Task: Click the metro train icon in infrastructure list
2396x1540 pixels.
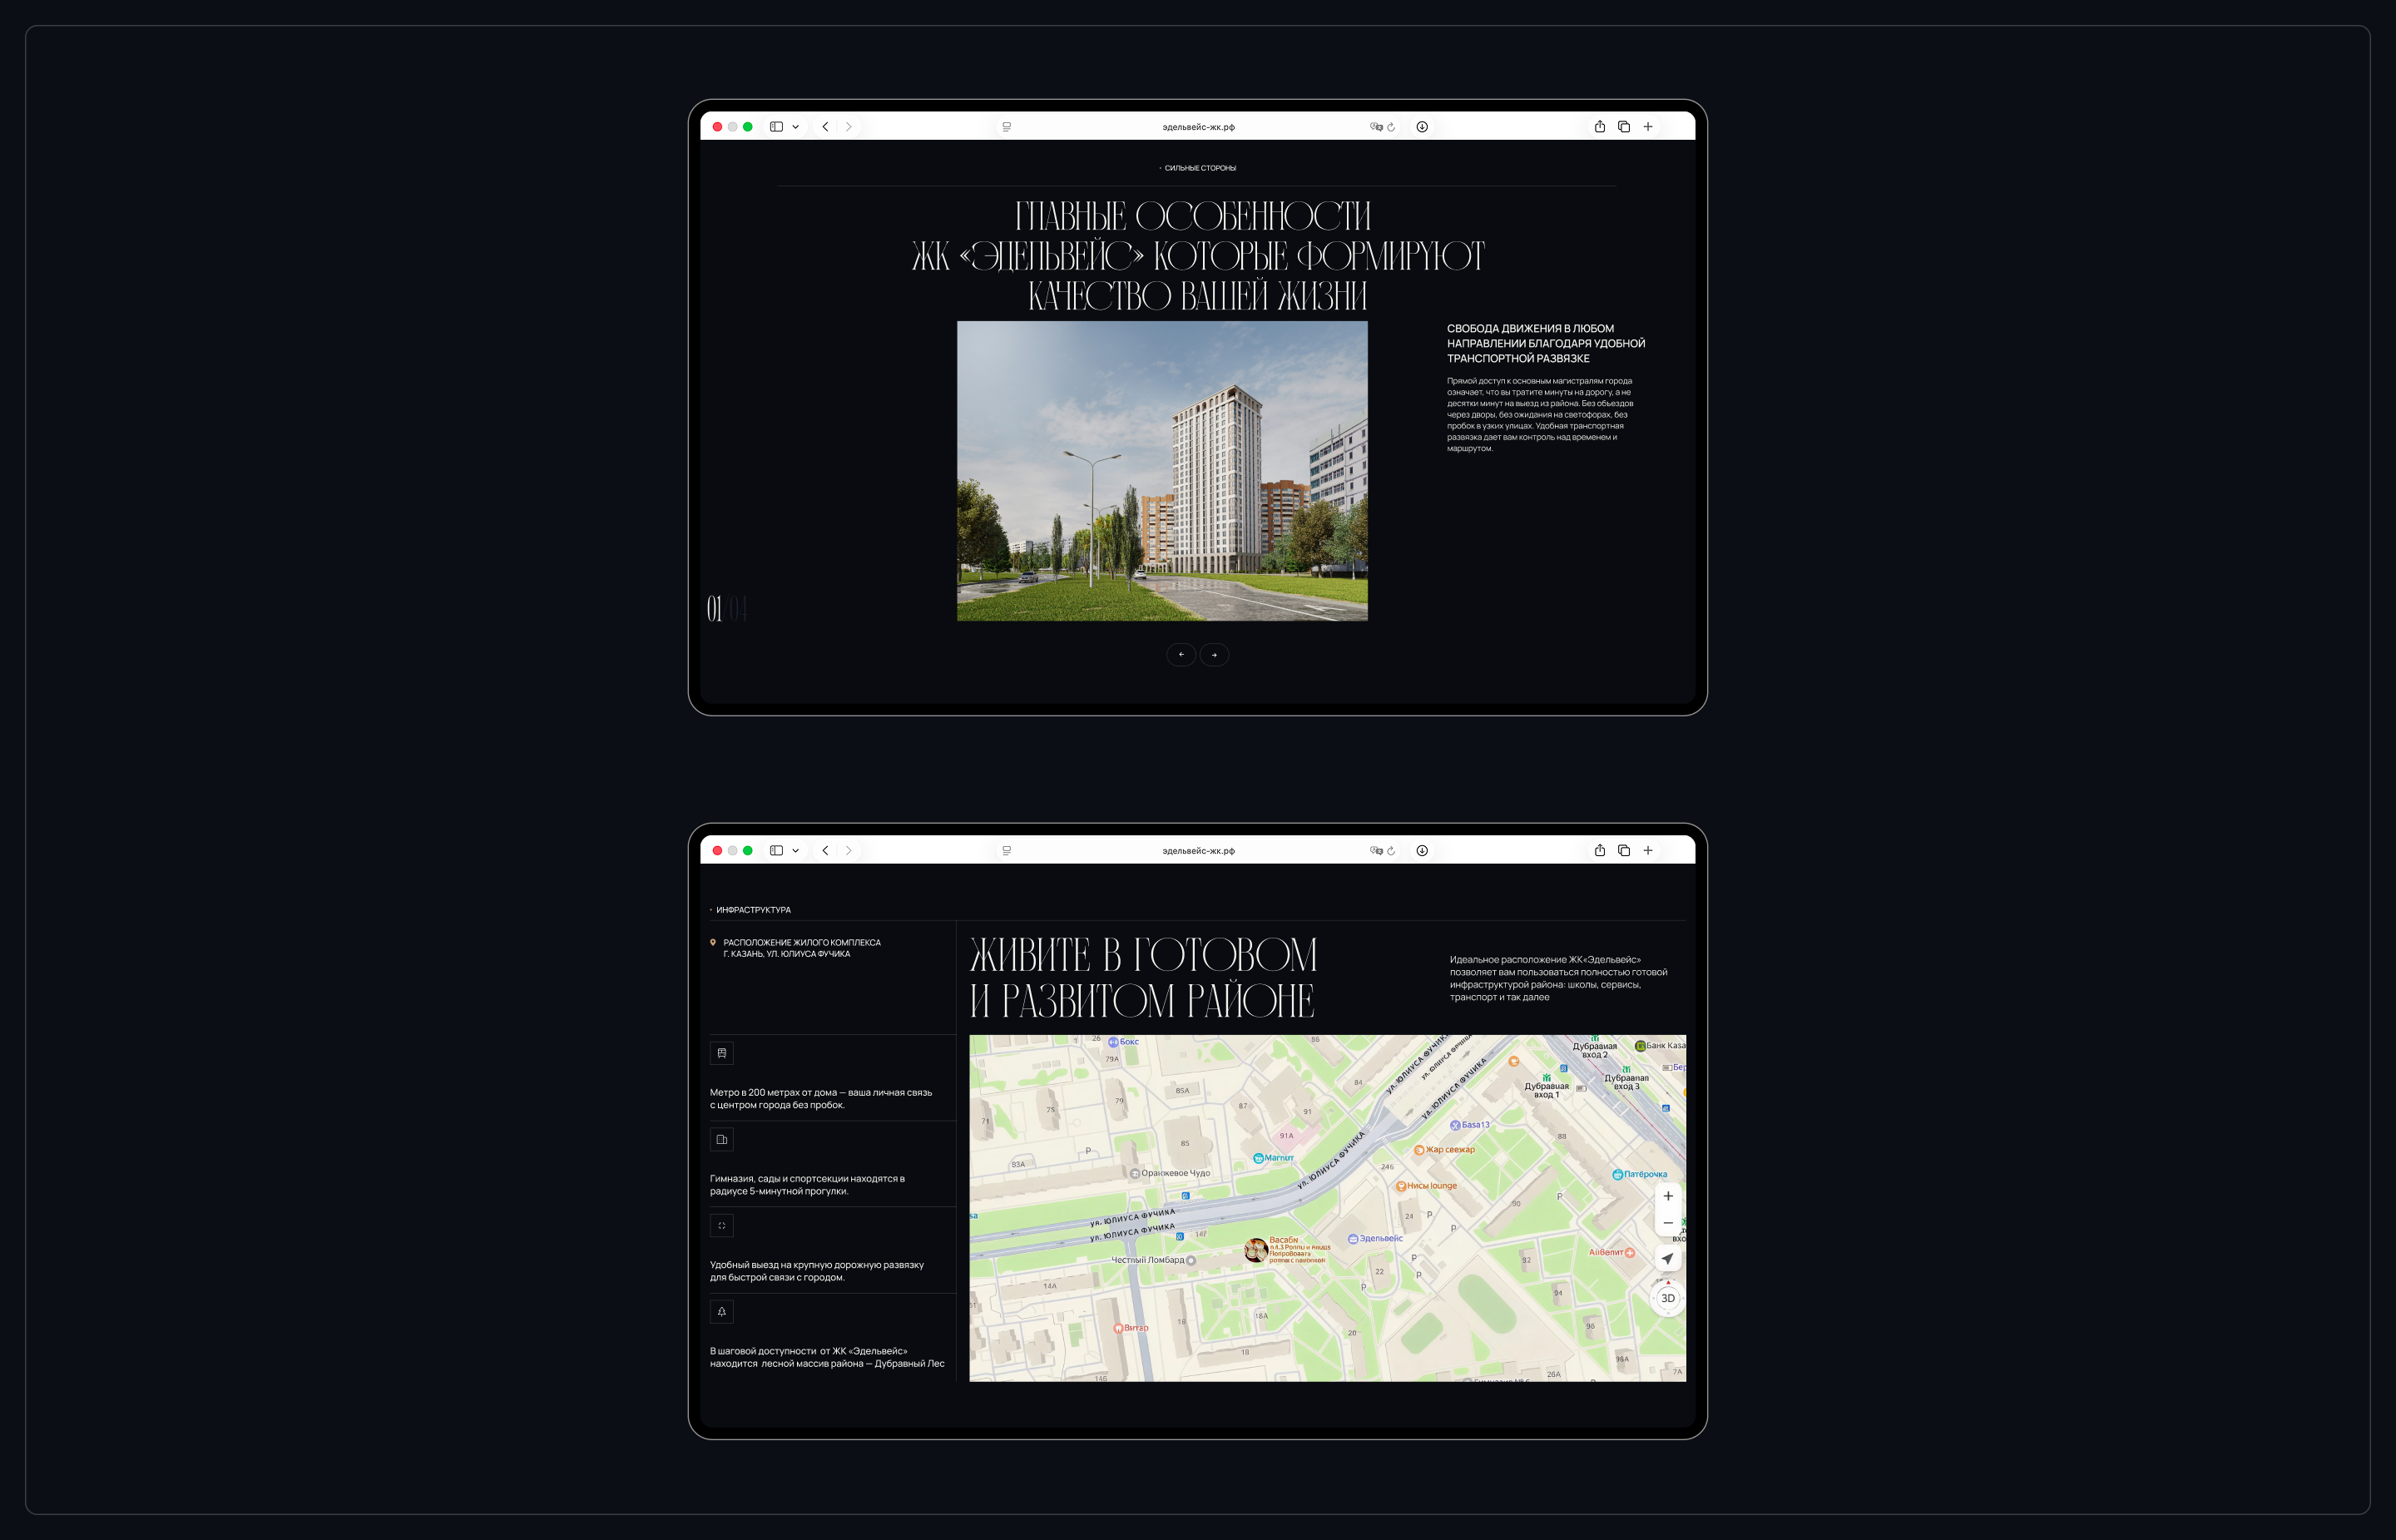Action: pyautogui.click(x=722, y=1053)
